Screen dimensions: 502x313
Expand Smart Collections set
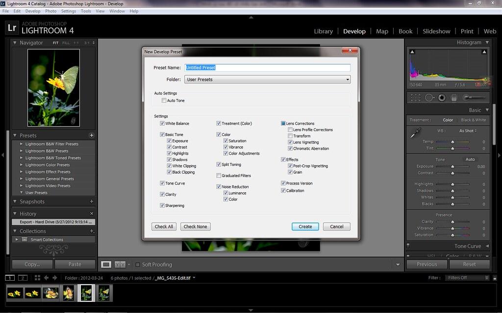click(x=17, y=239)
